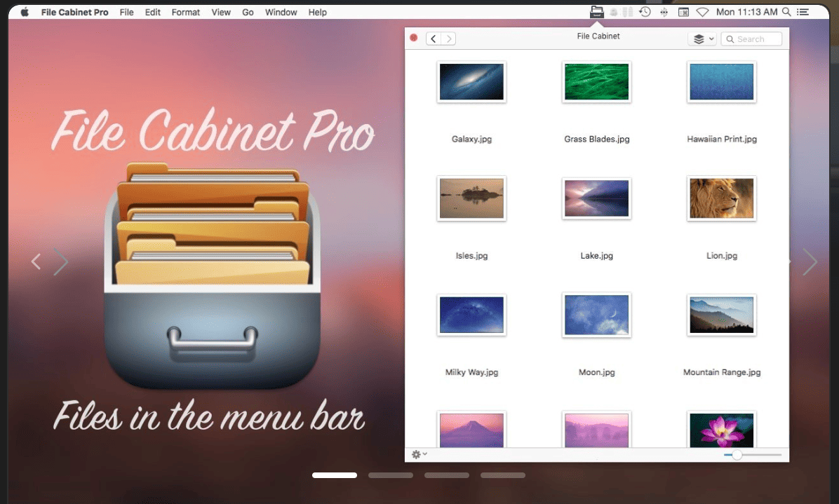The width and height of the screenshot is (839, 504).
Task: Open the gear action menu at the bottom left
Action: point(419,454)
